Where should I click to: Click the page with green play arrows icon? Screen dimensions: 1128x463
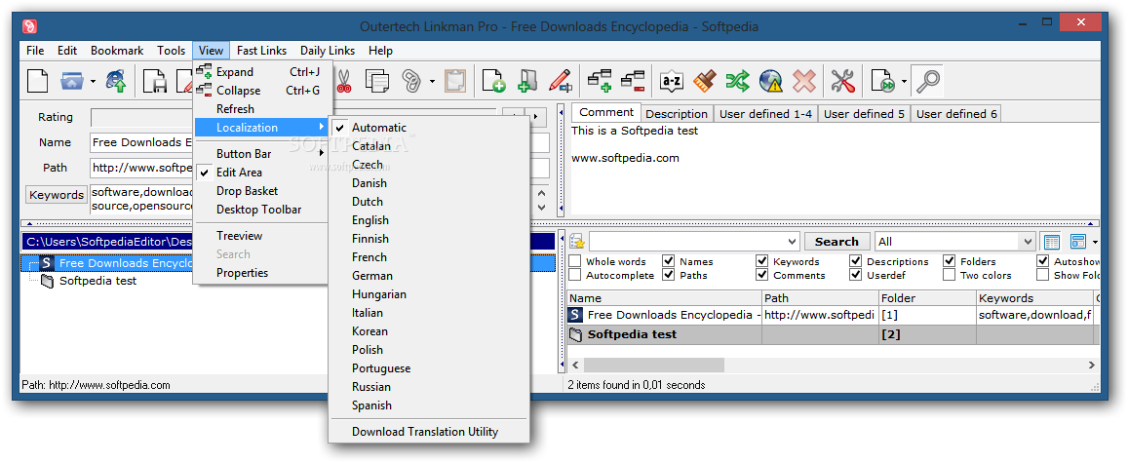(882, 81)
